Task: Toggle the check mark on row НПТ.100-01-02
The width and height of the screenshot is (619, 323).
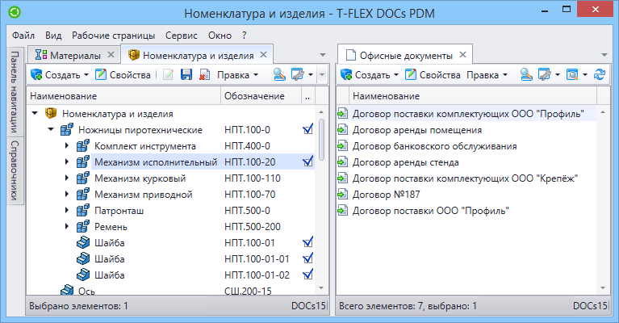Action: [x=308, y=275]
